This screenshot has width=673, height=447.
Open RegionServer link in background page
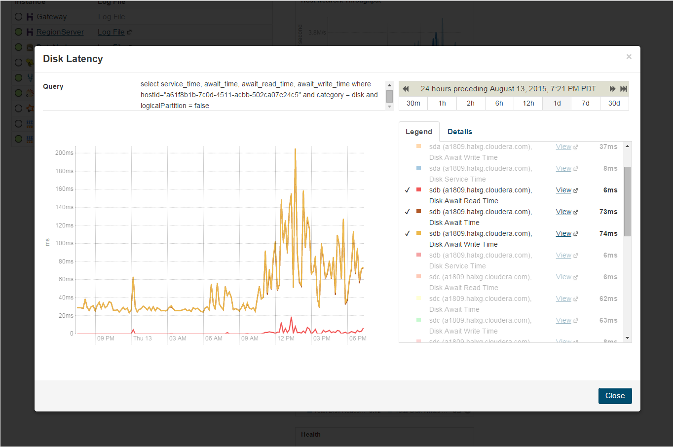(x=60, y=32)
